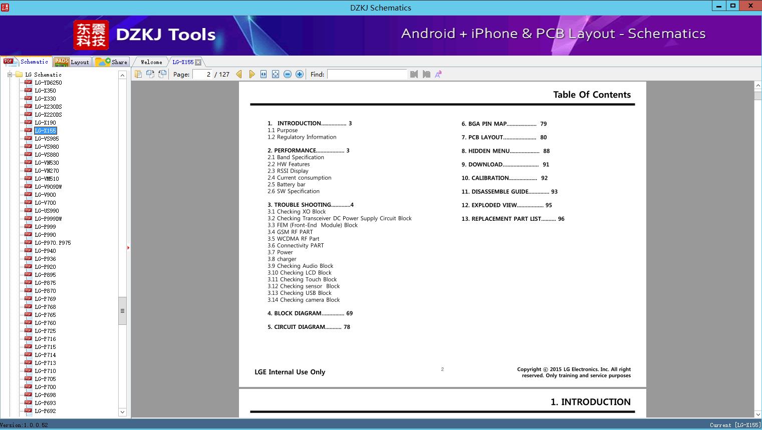
Task: Switch to the Schematic tab
Action: point(26,62)
